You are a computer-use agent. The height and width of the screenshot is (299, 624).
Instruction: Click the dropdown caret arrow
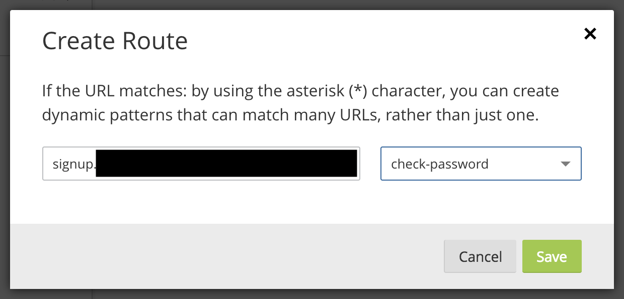pyautogui.click(x=566, y=164)
